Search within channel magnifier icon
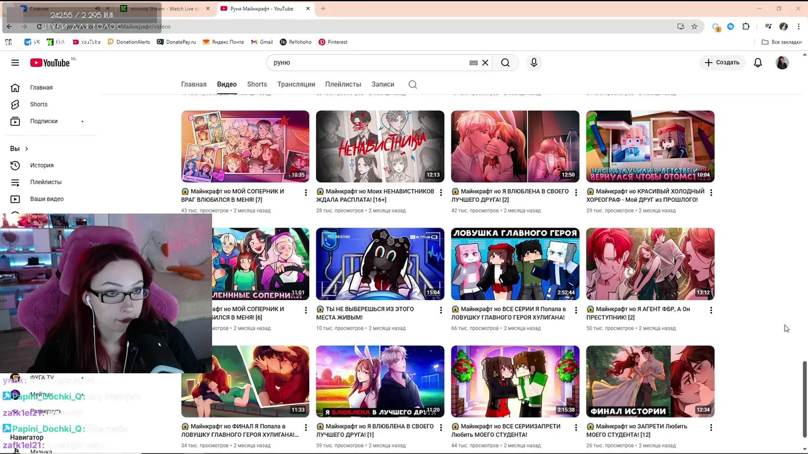 pyautogui.click(x=413, y=84)
